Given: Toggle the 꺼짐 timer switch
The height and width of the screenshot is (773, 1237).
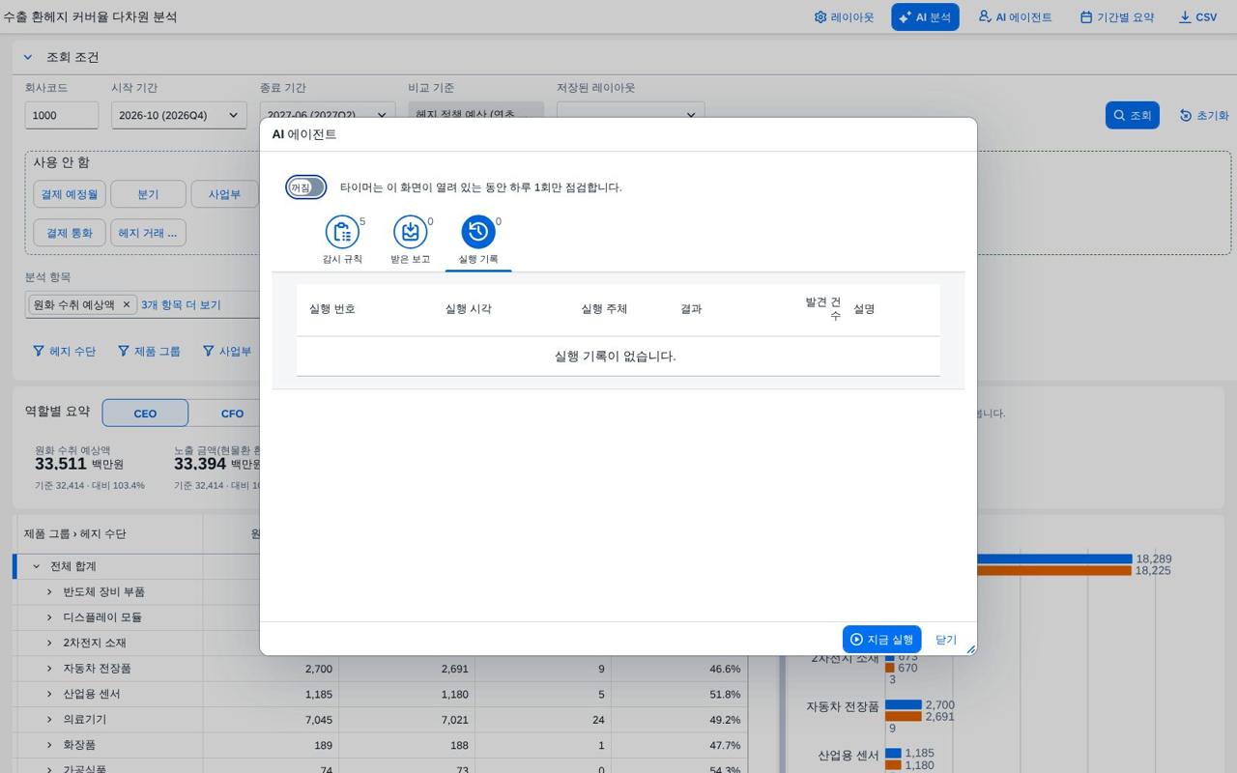Looking at the screenshot, I should click(x=305, y=187).
